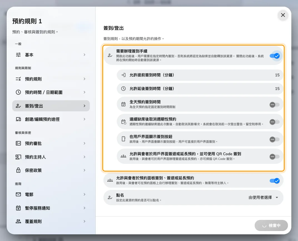Click the clock icon for 允許延後簽到時間

[x=123, y=88]
